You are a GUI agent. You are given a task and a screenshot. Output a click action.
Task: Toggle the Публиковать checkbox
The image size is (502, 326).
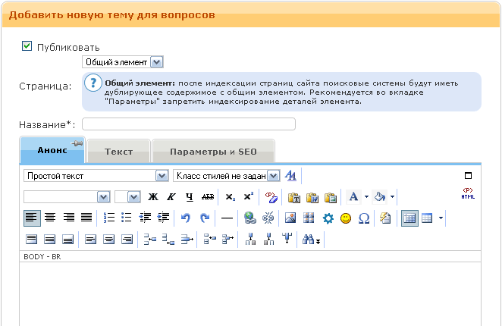27,46
